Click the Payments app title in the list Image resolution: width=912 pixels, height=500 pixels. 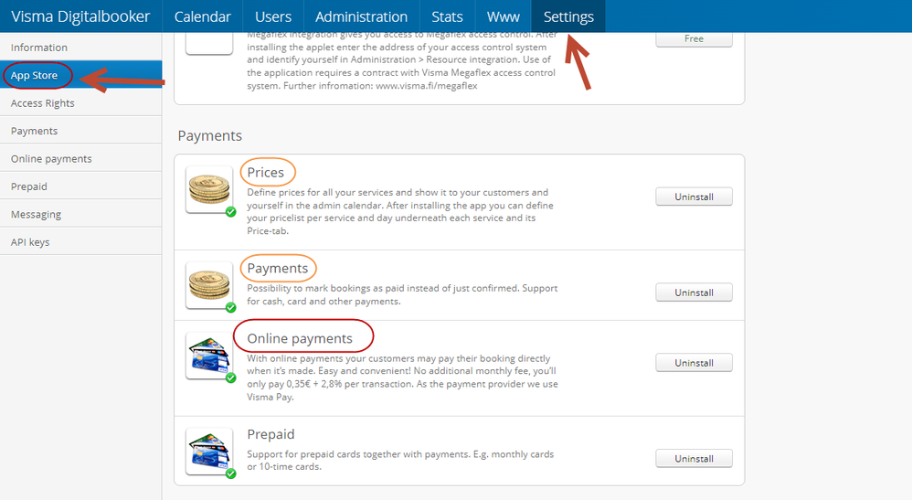pyautogui.click(x=278, y=269)
